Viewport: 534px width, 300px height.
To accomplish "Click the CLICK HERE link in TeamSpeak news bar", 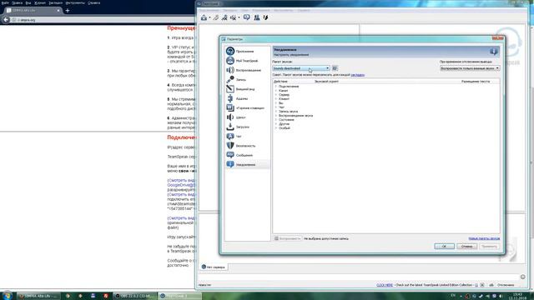I will (x=385, y=285).
